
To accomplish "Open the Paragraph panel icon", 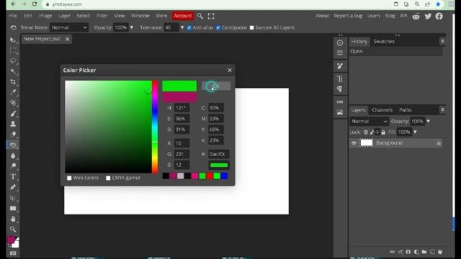I will [x=340, y=89].
